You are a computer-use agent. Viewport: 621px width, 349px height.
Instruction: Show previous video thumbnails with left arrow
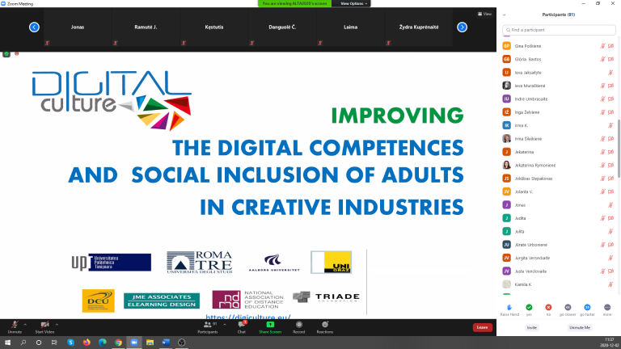[x=34, y=27]
